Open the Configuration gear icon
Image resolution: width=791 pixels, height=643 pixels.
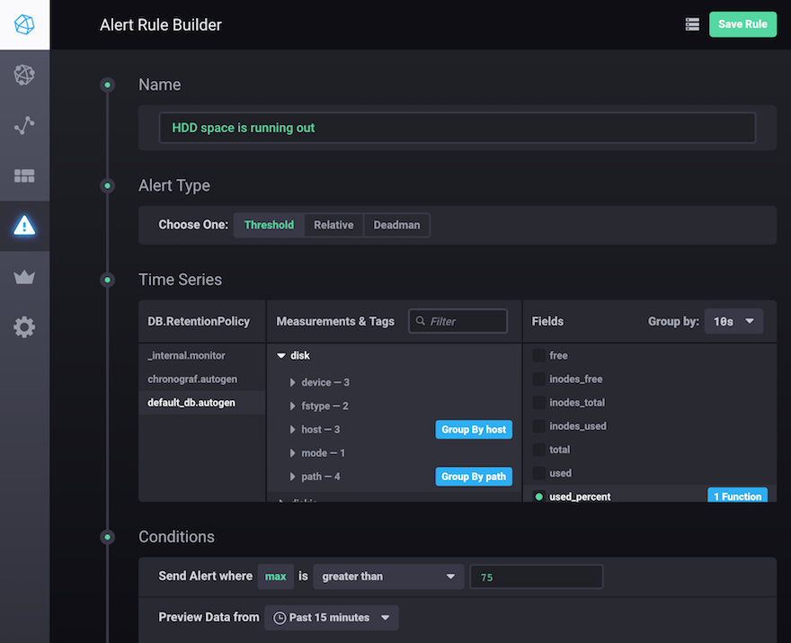coord(24,327)
